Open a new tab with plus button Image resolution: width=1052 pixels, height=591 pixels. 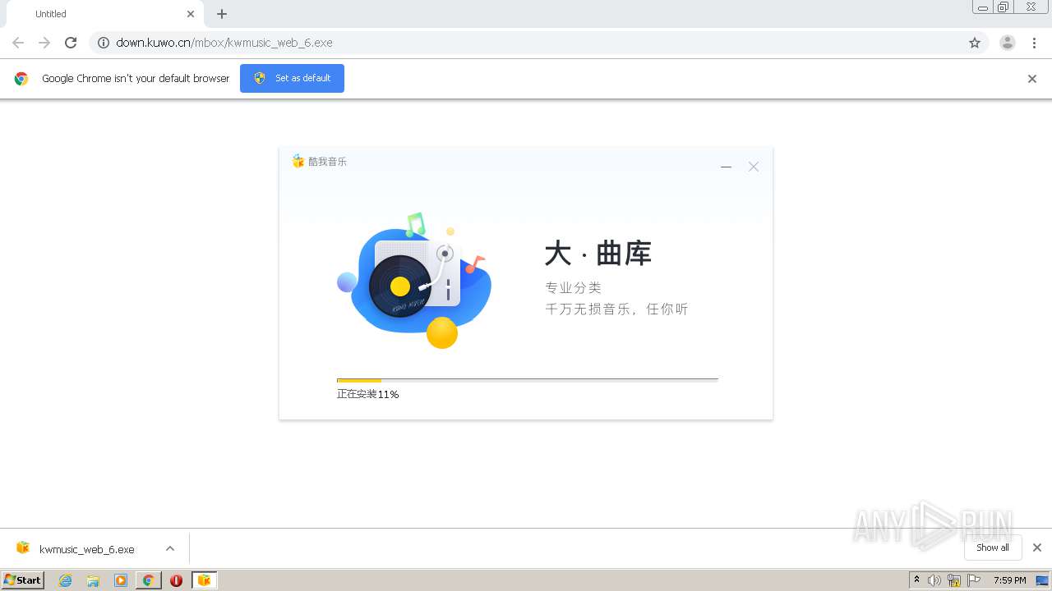click(222, 14)
